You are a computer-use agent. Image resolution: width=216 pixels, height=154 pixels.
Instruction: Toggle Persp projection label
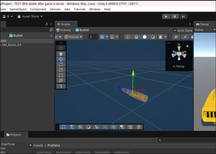[178, 66]
